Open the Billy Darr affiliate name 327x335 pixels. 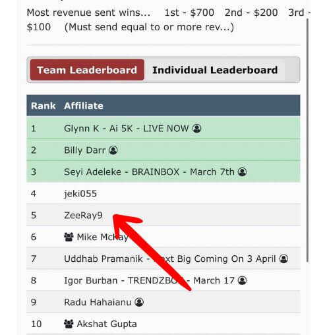[x=84, y=150]
